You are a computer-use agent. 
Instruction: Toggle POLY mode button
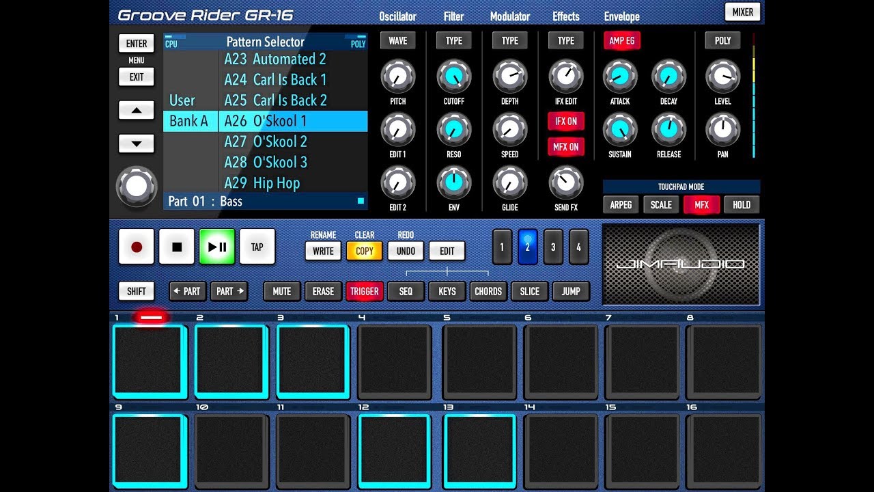[722, 41]
